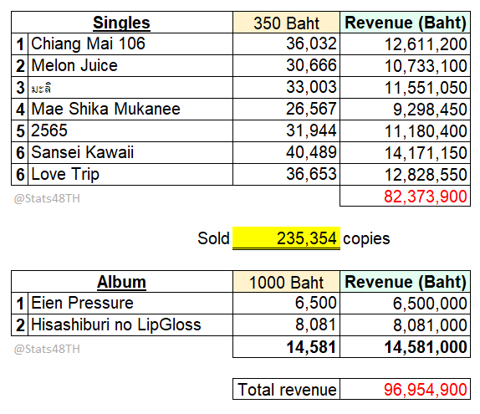The image size is (480, 414).
Task: Select the Eien Pressure title cell
Action: (x=130, y=303)
